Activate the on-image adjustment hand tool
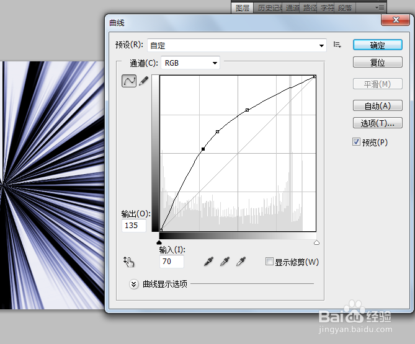The height and width of the screenshot is (344, 415). pos(129,262)
